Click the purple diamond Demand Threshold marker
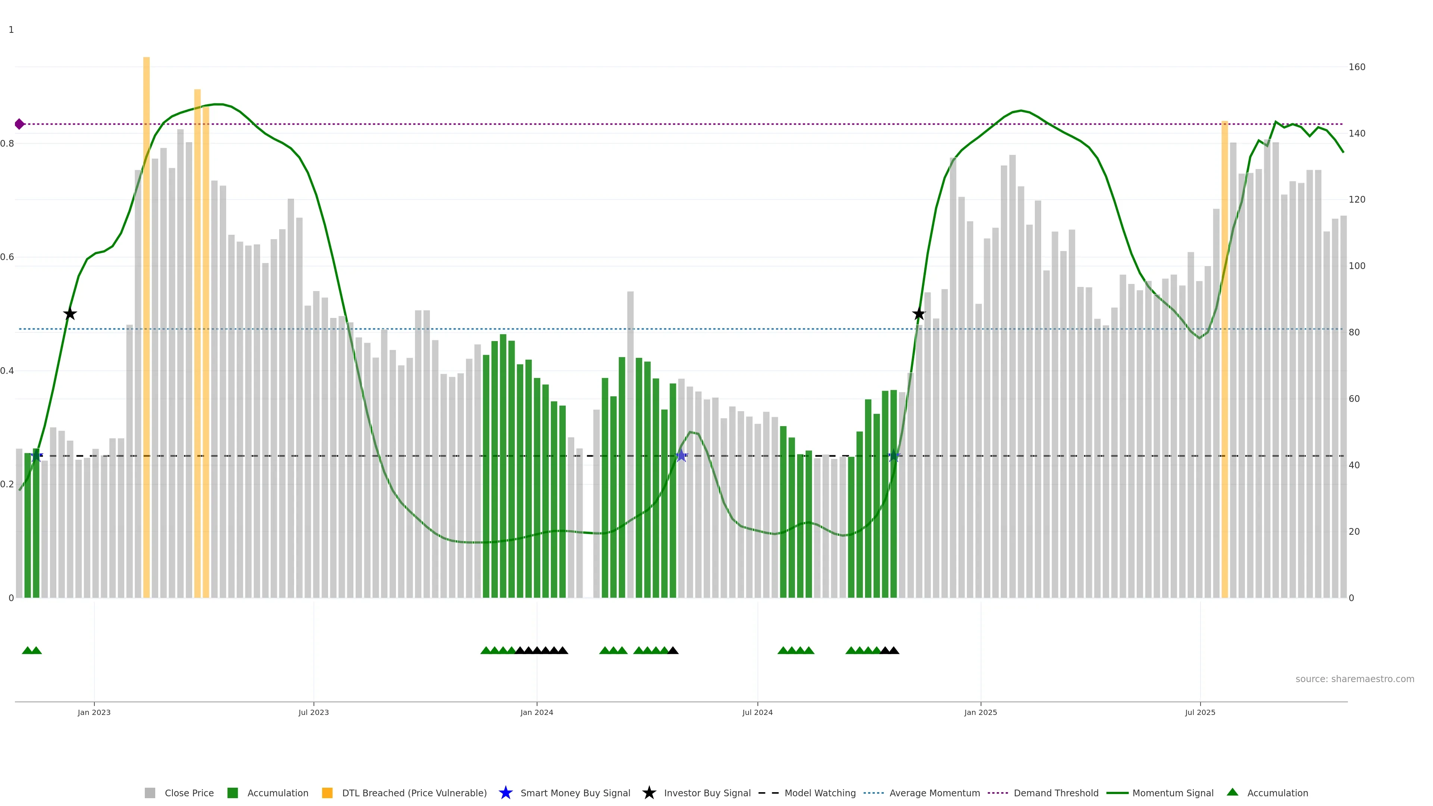Image resolution: width=1433 pixels, height=806 pixels. pyautogui.click(x=19, y=124)
